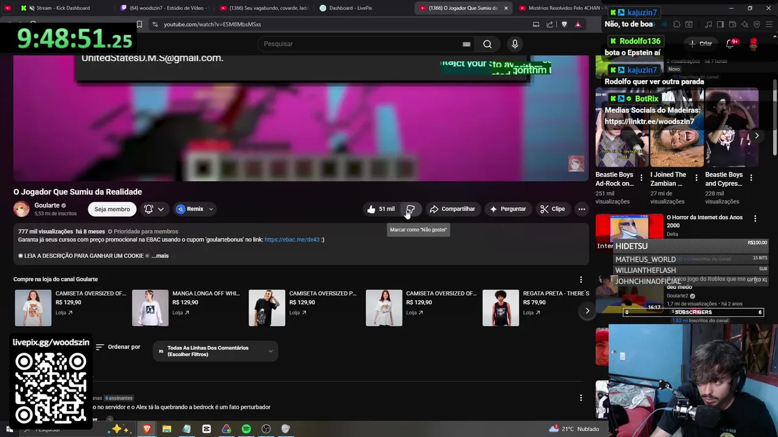Switch to the woodszin7 Estúdio de Vídeo tab
Screen dimensions: 778x437
pyautogui.click(x=164, y=8)
